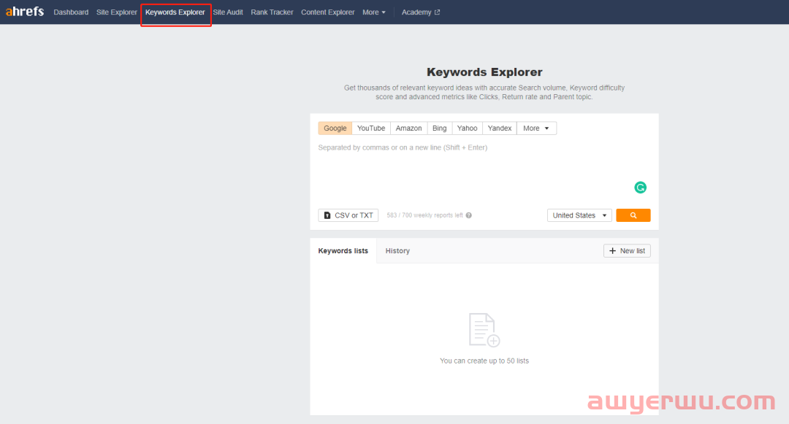Open the Dashboard page
Image resolution: width=789 pixels, height=424 pixels.
pyautogui.click(x=71, y=12)
